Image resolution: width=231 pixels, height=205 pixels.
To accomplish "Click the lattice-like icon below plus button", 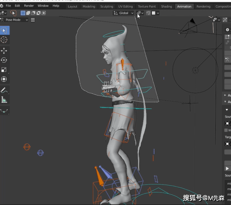I will click(227, 37).
